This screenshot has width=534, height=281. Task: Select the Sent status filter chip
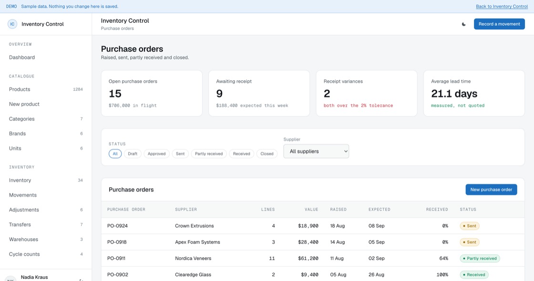(x=180, y=154)
